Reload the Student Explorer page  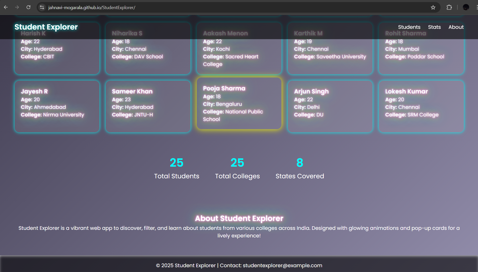pyautogui.click(x=28, y=7)
